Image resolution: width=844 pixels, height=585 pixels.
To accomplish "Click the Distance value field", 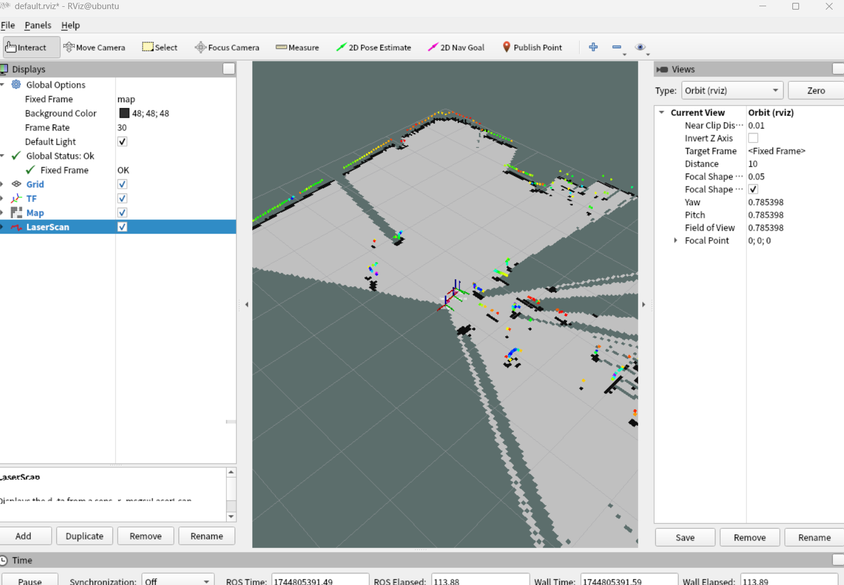I will click(793, 164).
